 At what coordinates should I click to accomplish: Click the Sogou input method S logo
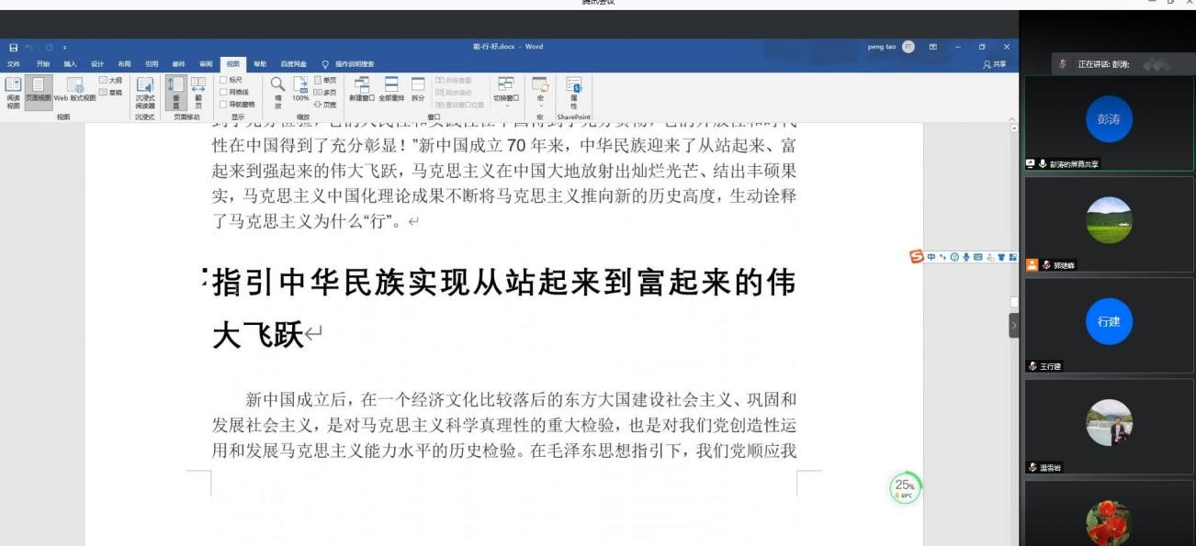[916, 257]
